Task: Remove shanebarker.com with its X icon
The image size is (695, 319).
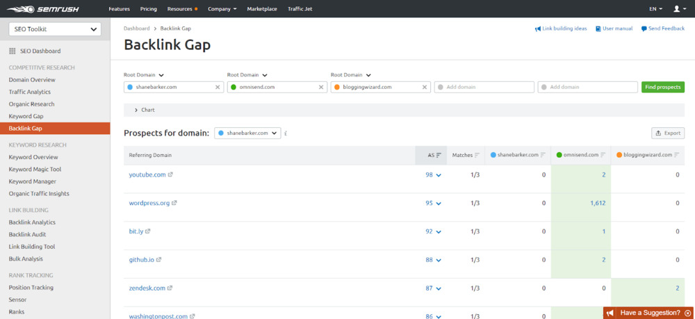Action: (x=218, y=88)
